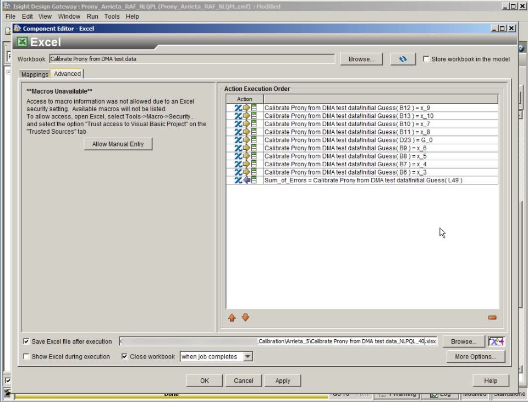
Task: Open the 'when job completes' dropdown
Action: (x=248, y=356)
